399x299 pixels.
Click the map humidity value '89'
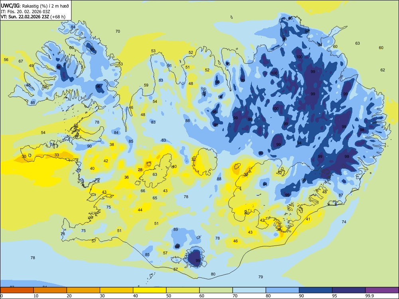click(x=176, y=229)
